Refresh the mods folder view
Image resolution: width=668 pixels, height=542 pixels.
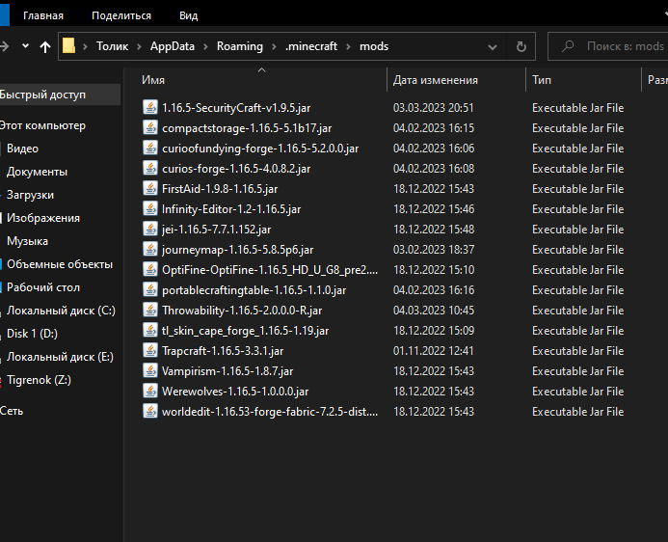[x=521, y=46]
